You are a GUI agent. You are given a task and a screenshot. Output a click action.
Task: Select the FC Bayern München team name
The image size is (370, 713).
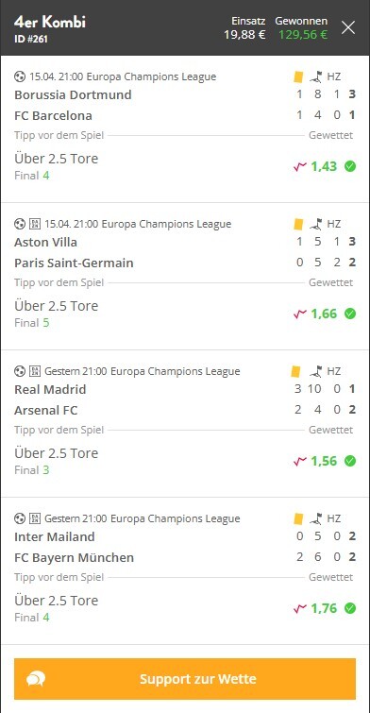(74, 557)
